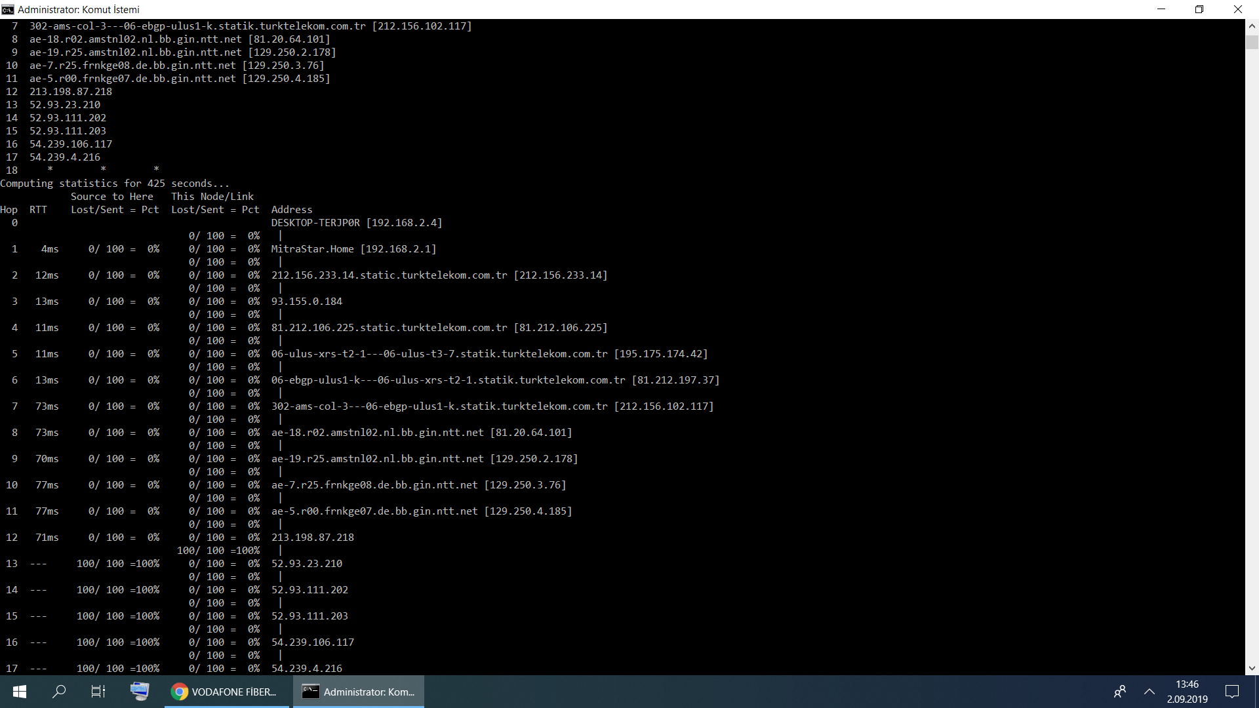Open Task View on taskbar
Viewport: 1259px width, 708px height.
[x=98, y=692]
